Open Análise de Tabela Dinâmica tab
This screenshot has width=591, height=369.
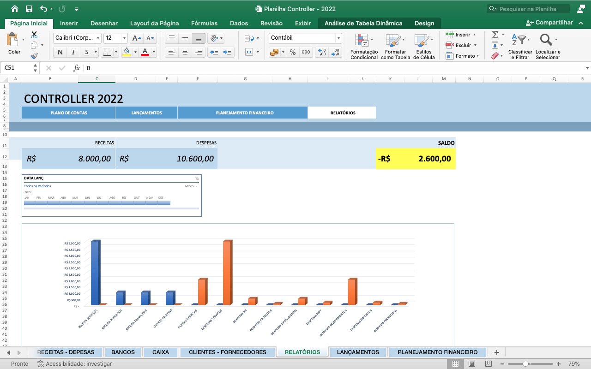point(363,23)
